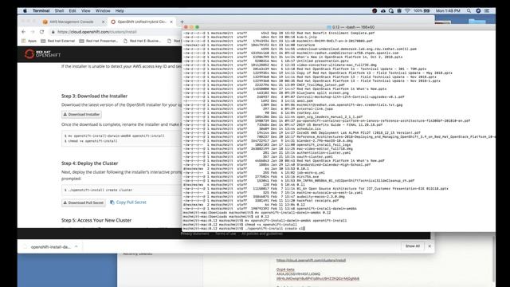Click the Step 4: Deploy the Cluster heading

[x=90, y=163]
